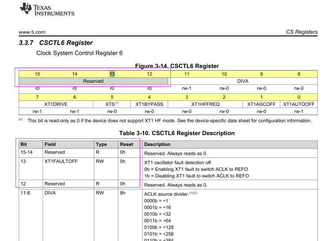Click the '0011b = ÷64' divider entry

tap(157, 221)
